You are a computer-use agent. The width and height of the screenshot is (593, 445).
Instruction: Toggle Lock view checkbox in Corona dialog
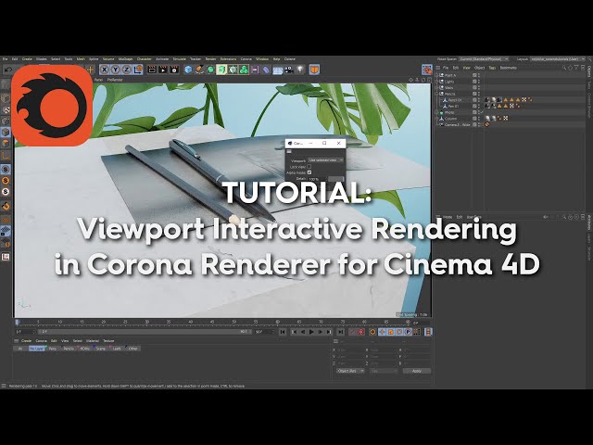click(x=309, y=167)
